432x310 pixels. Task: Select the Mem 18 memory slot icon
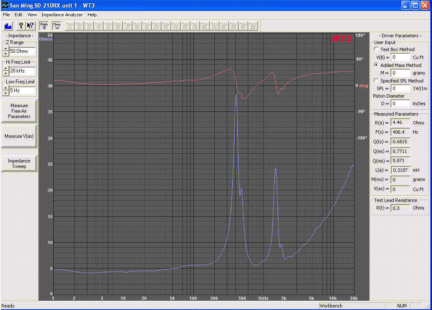tap(233, 26)
